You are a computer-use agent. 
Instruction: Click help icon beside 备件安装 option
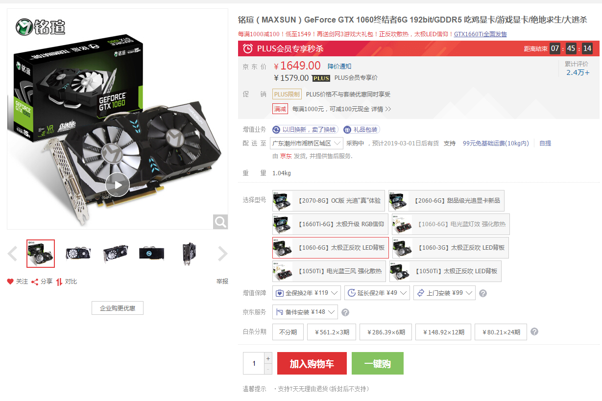tap(345, 312)
